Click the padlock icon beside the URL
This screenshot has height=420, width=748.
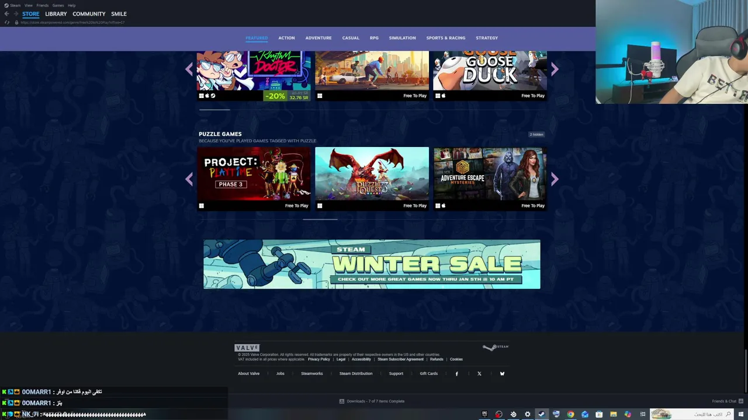(16, 22)
